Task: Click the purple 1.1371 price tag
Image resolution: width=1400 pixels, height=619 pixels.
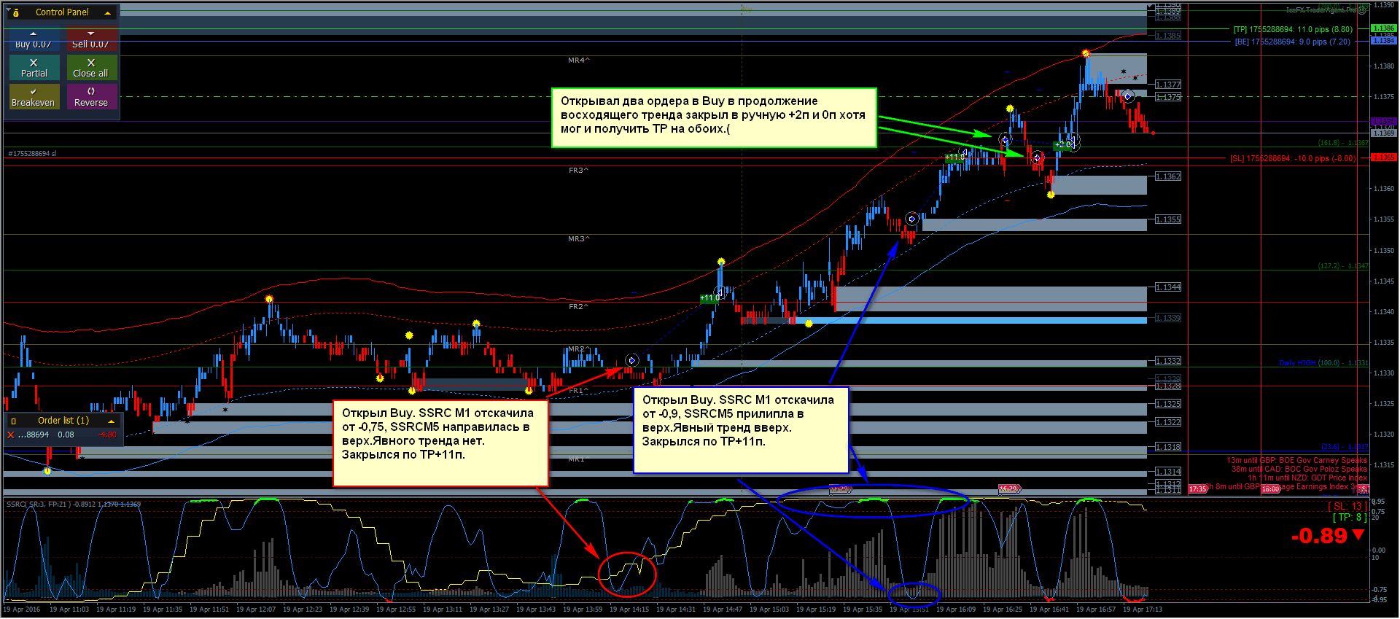Action: click(1384, 122)
